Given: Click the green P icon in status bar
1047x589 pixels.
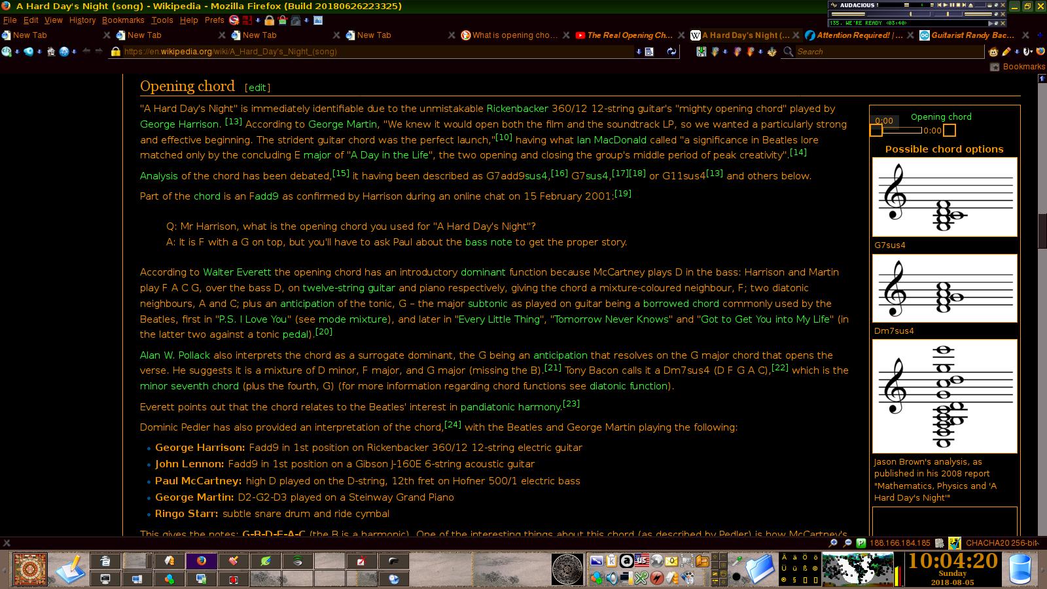Looking at the screenshot, I should coord(861,543).
